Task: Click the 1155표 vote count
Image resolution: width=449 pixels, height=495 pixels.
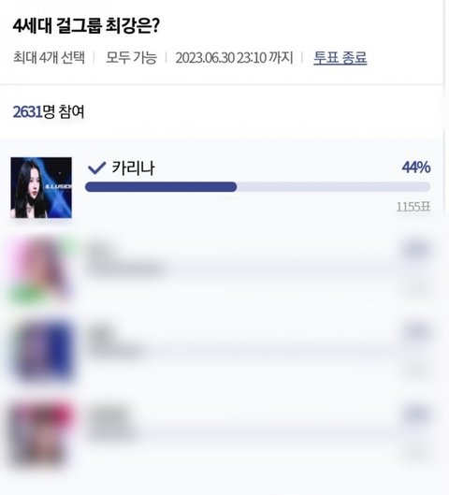Action: tap(413, 207)
